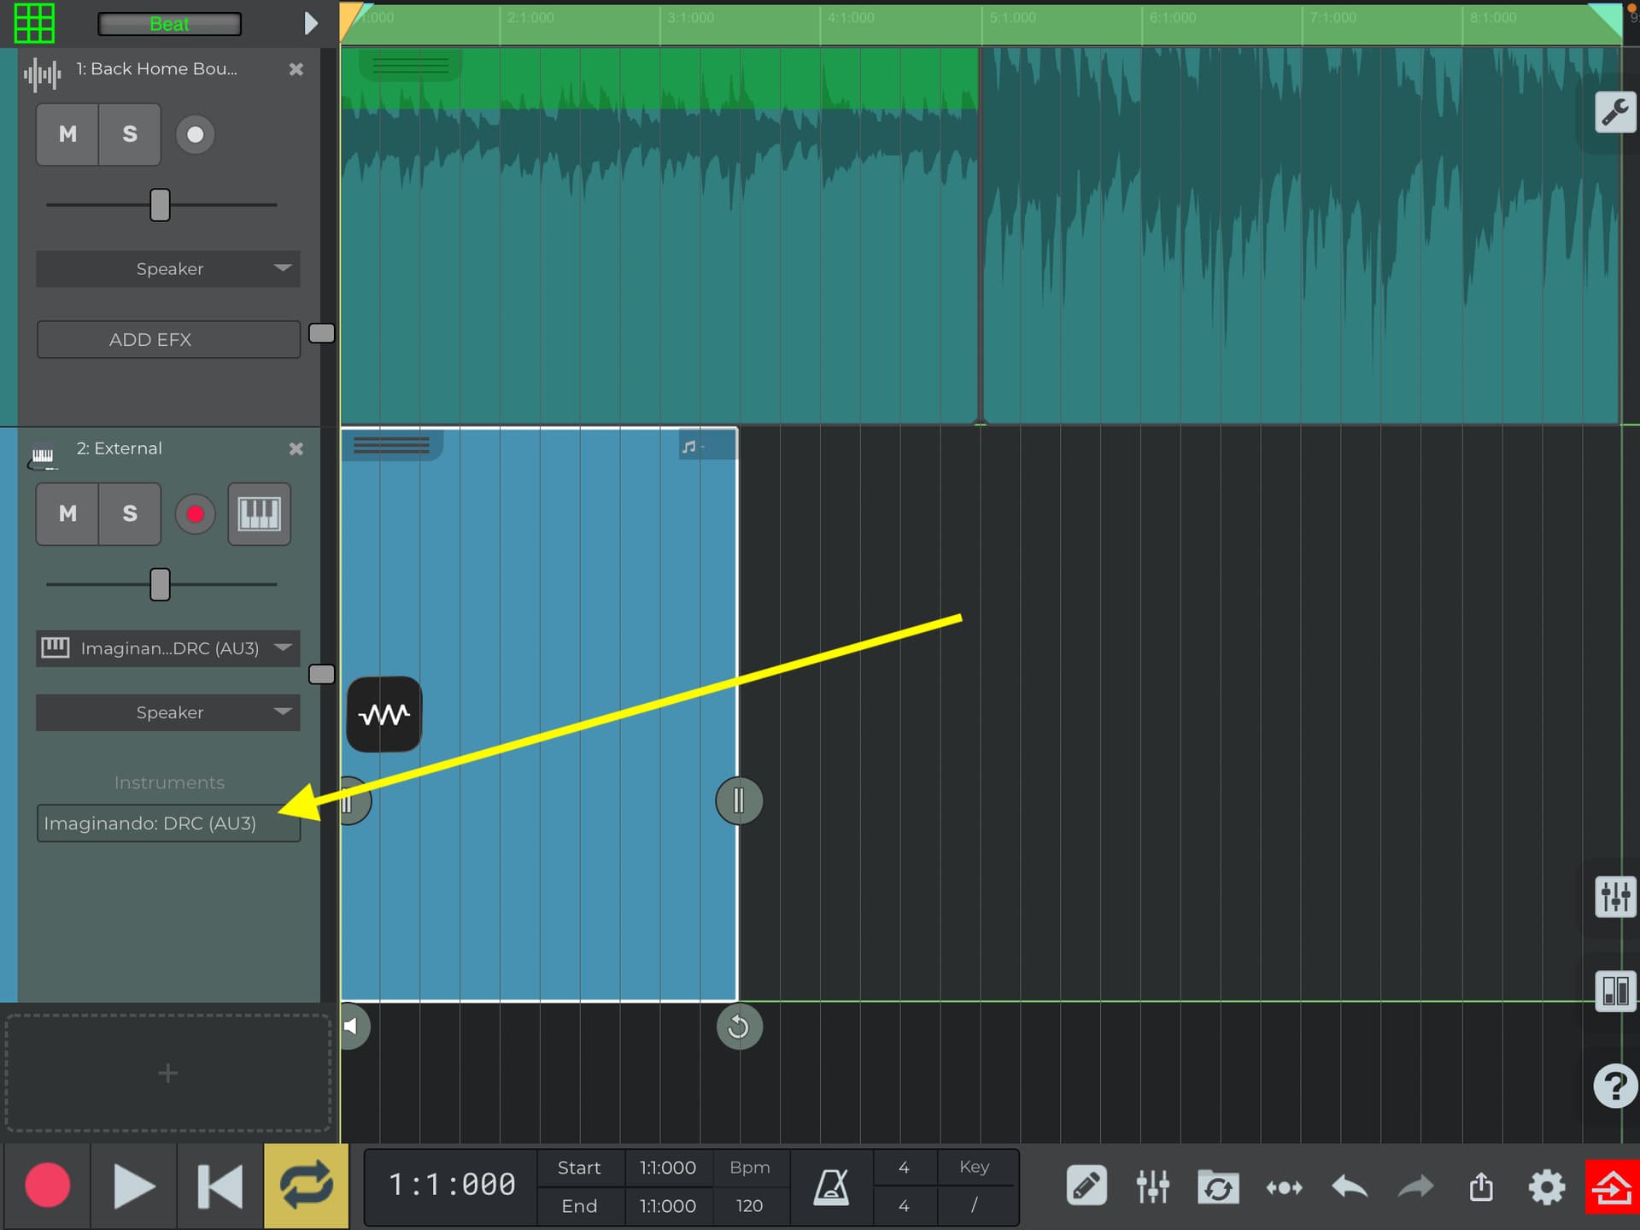The image size is (1640, 1230).
Task: Solo track 2 External
Action: pyautogui.click(x=130, y=513)
